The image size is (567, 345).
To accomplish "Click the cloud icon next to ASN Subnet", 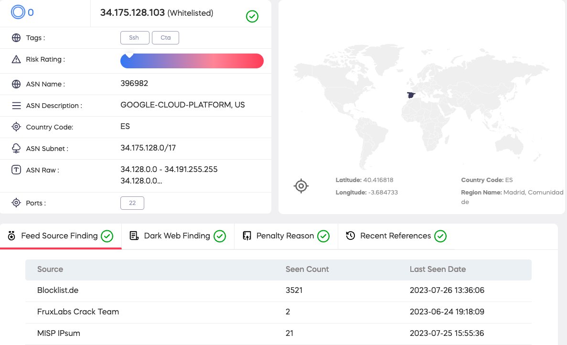I will [16, 148].
